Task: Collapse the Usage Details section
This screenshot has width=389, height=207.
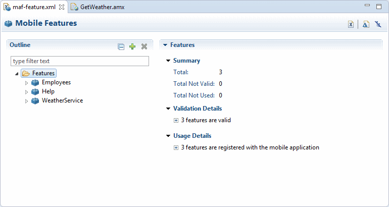Action: (x=168, y=136)
